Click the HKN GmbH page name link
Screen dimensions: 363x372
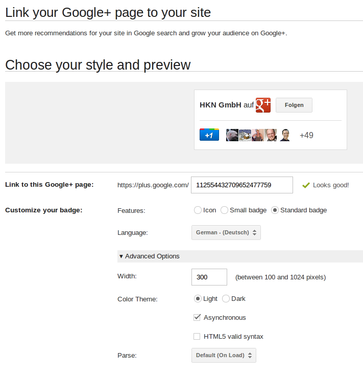[220, 105]
